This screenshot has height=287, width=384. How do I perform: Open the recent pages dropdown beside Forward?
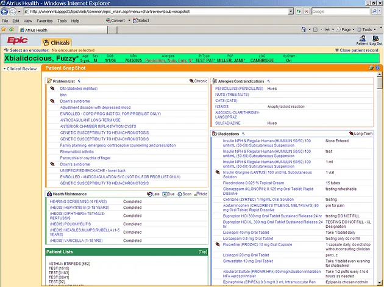tap(19, 12)
